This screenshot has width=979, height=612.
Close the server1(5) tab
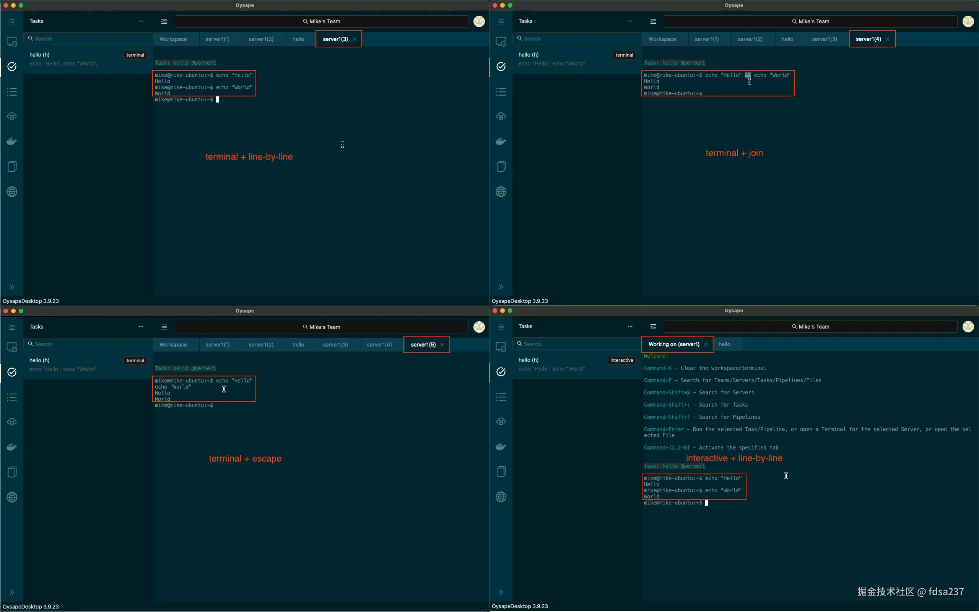(x=442, y=345)
